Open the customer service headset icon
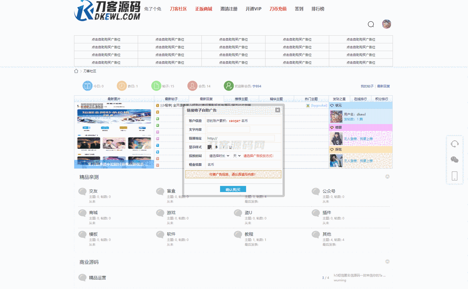This screenshot has height=289, width=468. pos(454,144)
